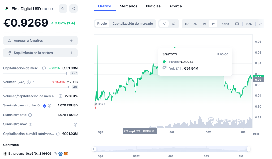Click the First Digital USD logo
Screen dimensions: 272x159
tap(7, 8)
